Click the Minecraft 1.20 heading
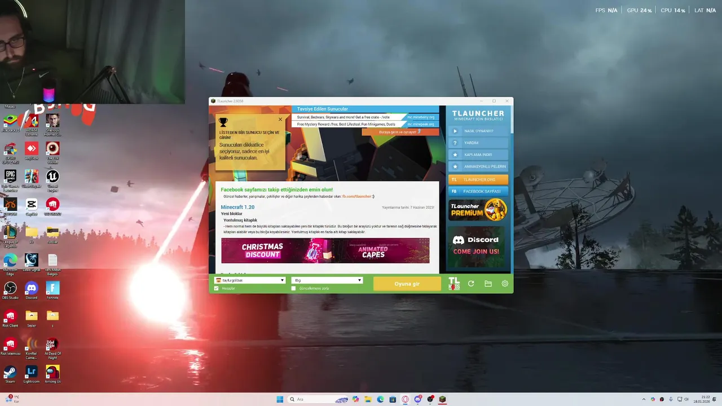Viewport: 722px width, 406px height. [x=237, y=207]
